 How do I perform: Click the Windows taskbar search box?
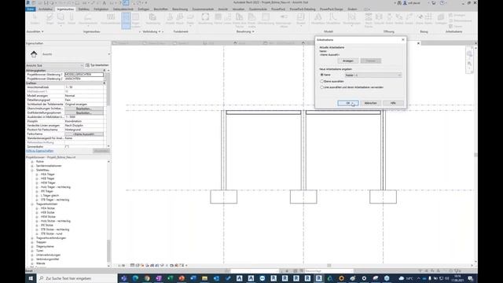(x=77, y=278)
